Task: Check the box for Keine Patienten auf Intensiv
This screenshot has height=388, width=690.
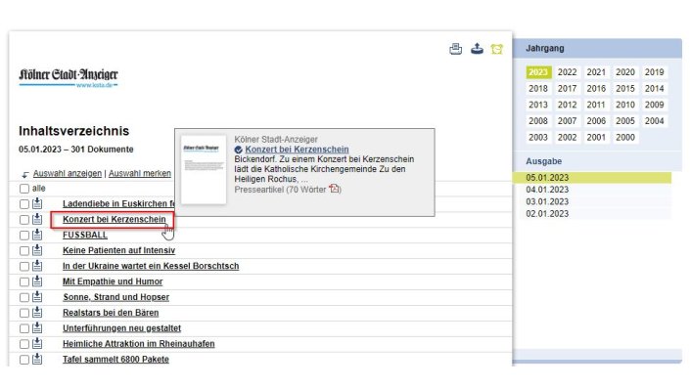Action: (24, 251)
